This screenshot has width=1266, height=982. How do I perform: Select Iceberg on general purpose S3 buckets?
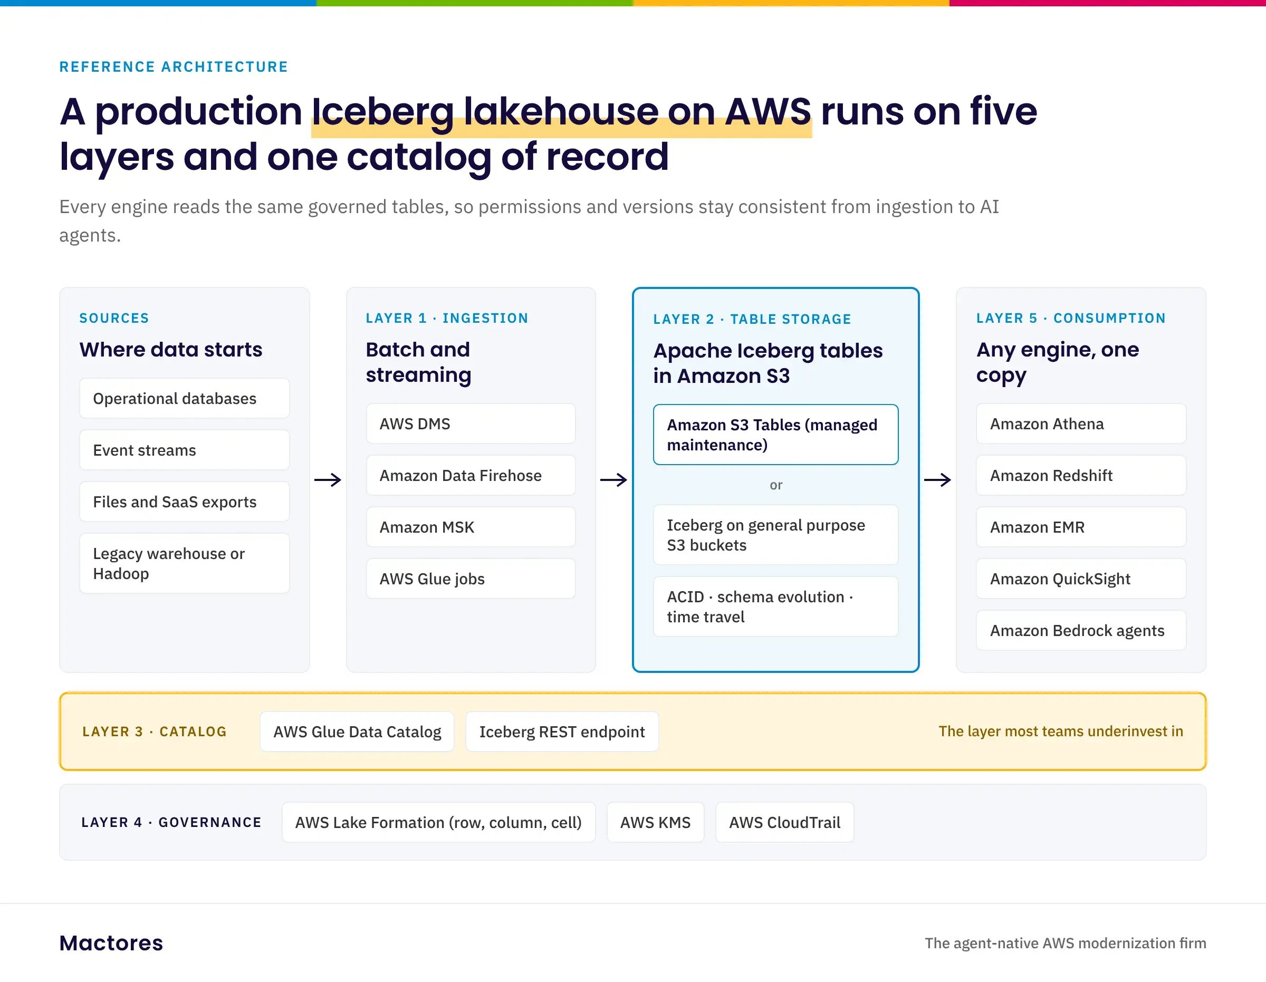pyautogui.click(x=775, y=535)
